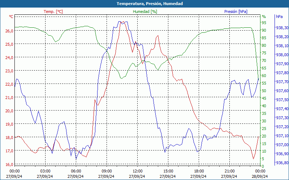Click the '938,30' pressure axis label
The width and height of the screenshot is (289, 180).
pyautogui.click(x=282, y=28)
